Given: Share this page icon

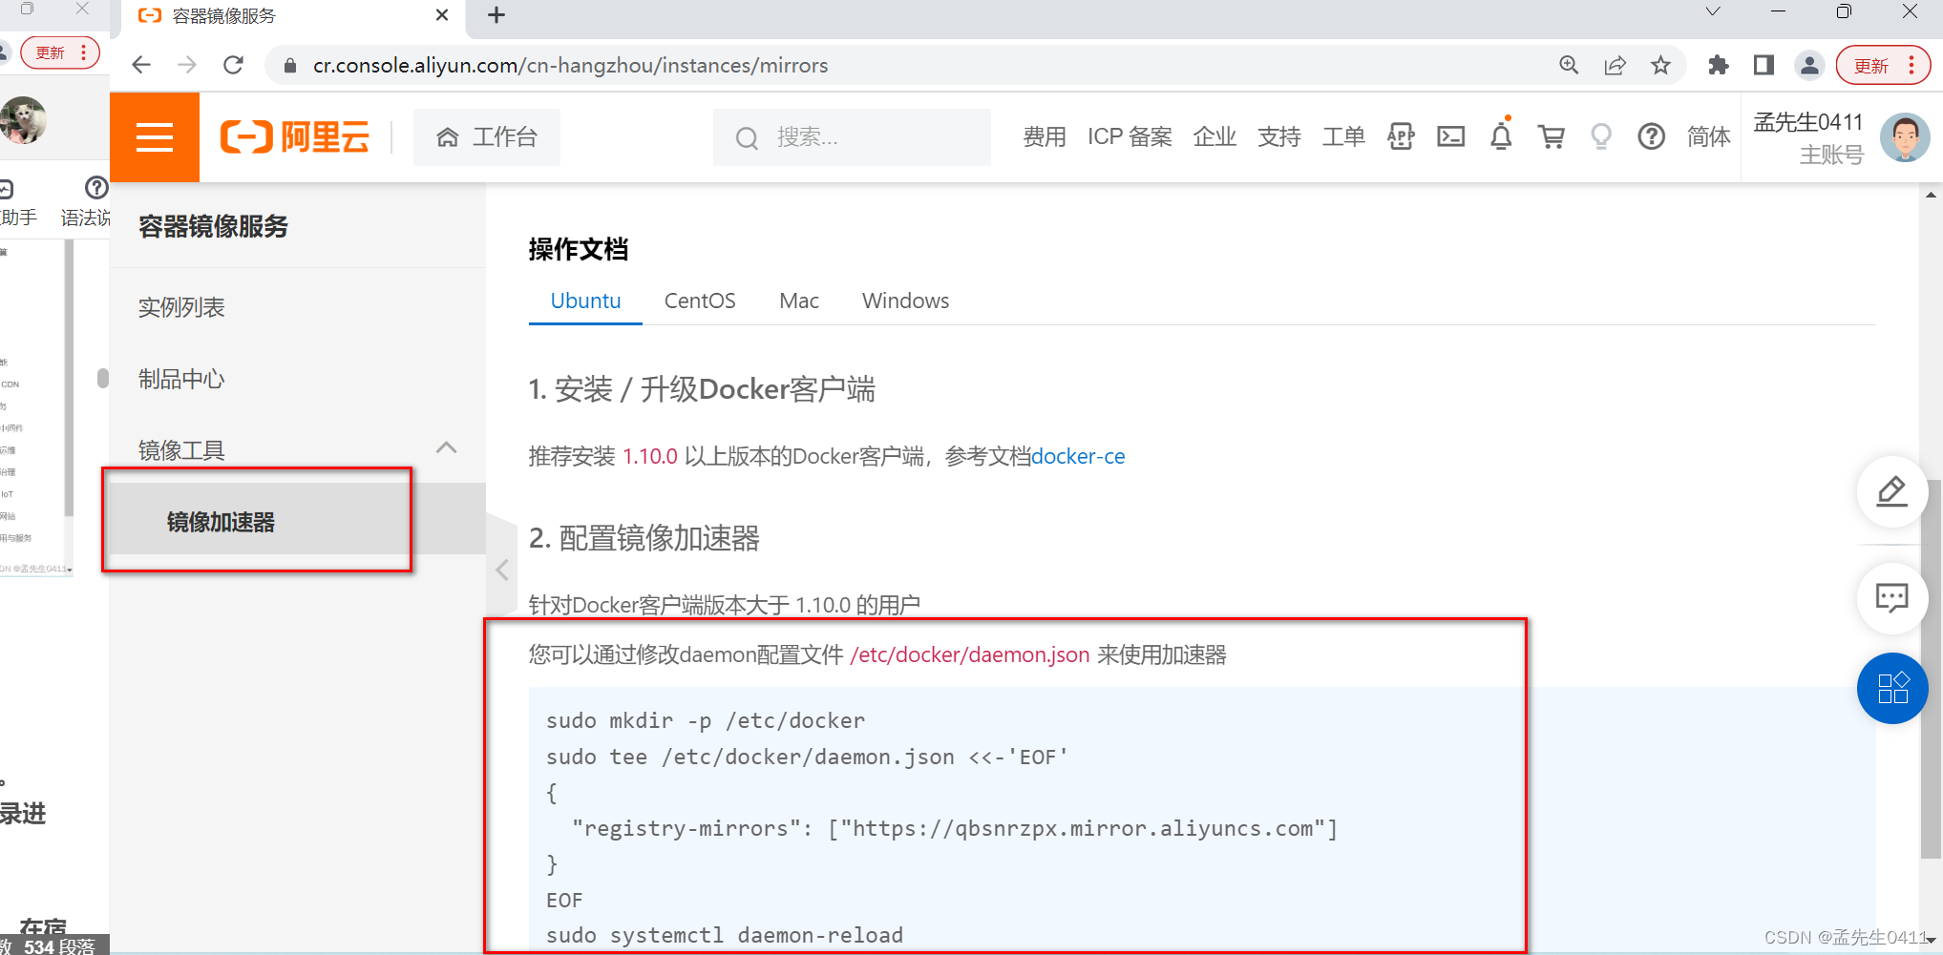Looking at the screenshot, I should (x=1616, y=65).
